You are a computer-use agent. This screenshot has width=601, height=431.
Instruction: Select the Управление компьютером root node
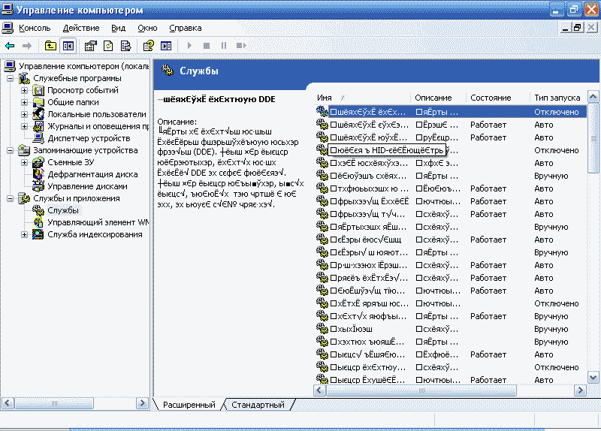pos(83,66)
